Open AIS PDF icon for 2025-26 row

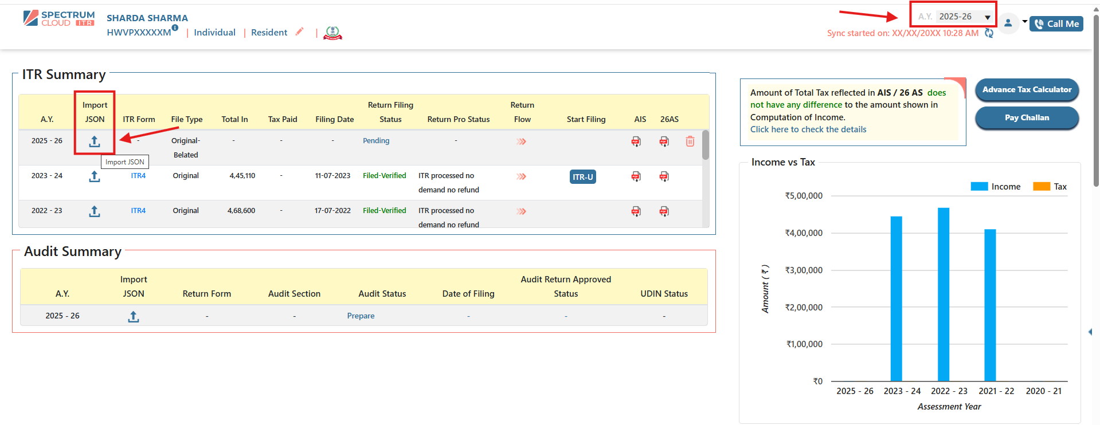click(x=636, y=141)
